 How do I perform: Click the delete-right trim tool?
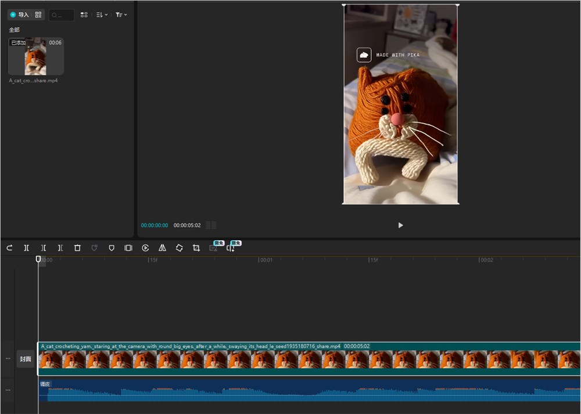60,248
